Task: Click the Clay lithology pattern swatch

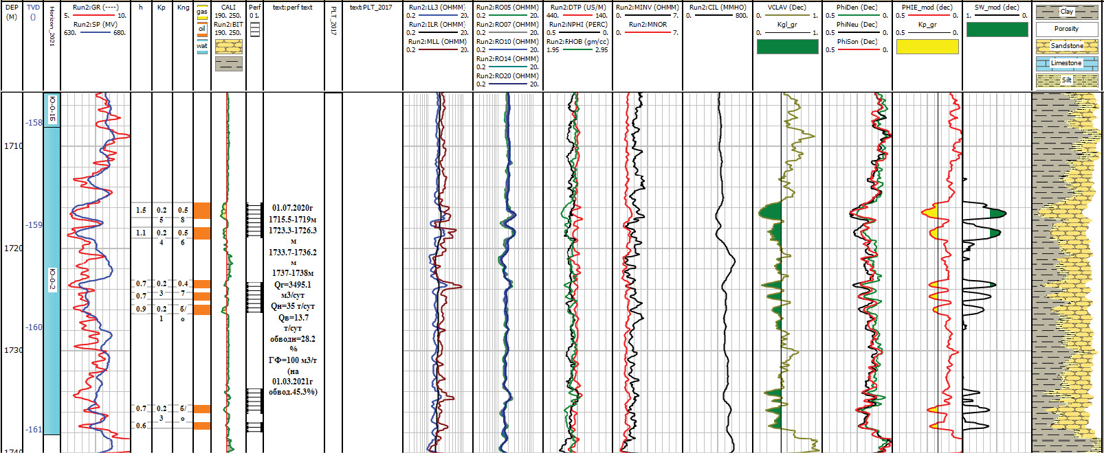Action: tap(1066, 12)
